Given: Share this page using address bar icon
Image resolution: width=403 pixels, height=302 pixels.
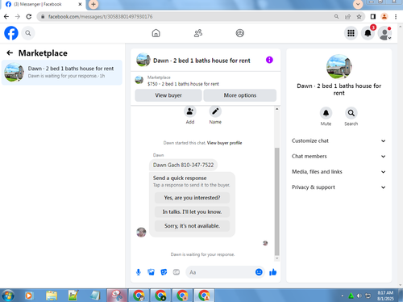Looking at the screenshot, I should pyautogui.click(x=347, y=17).
